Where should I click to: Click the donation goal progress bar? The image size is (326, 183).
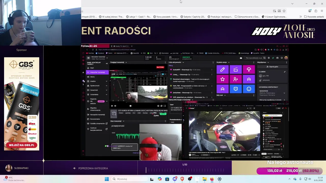pyautogui.click(x=290, y=171)
